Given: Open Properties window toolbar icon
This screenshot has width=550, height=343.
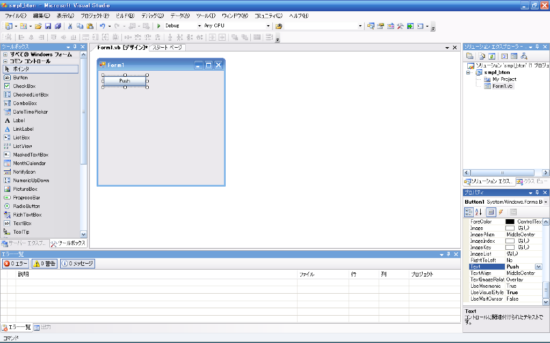Looking at the screenshot, I should click(x=381, y=26).
